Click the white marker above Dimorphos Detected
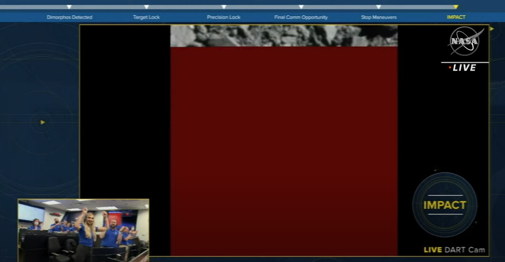Image resolution: width=505 pixels, height=262 pixels. coord(69,7)
